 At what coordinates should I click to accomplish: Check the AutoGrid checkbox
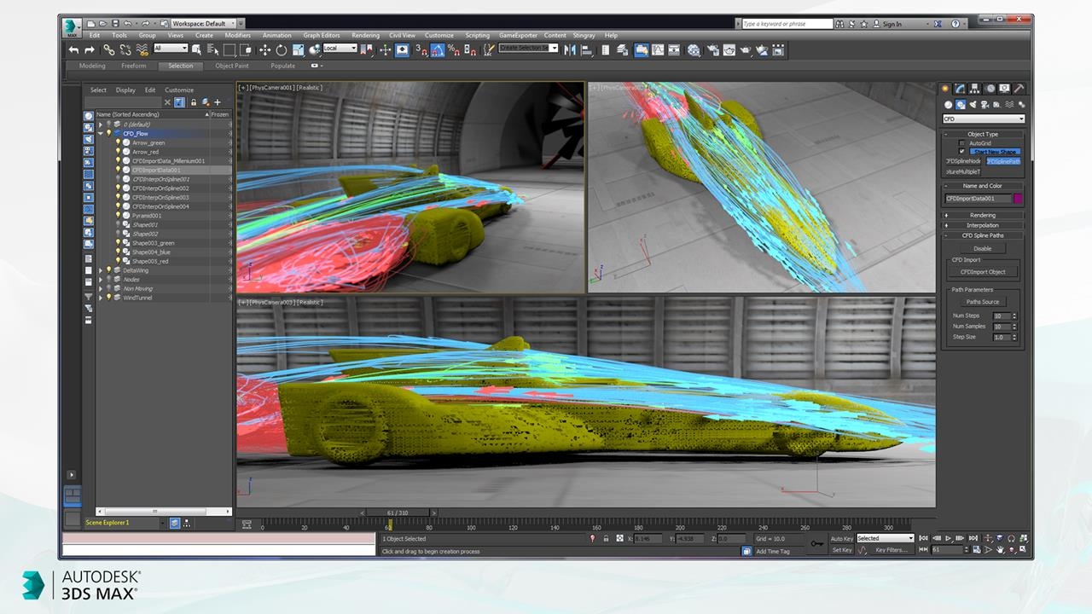click(961, 142)
